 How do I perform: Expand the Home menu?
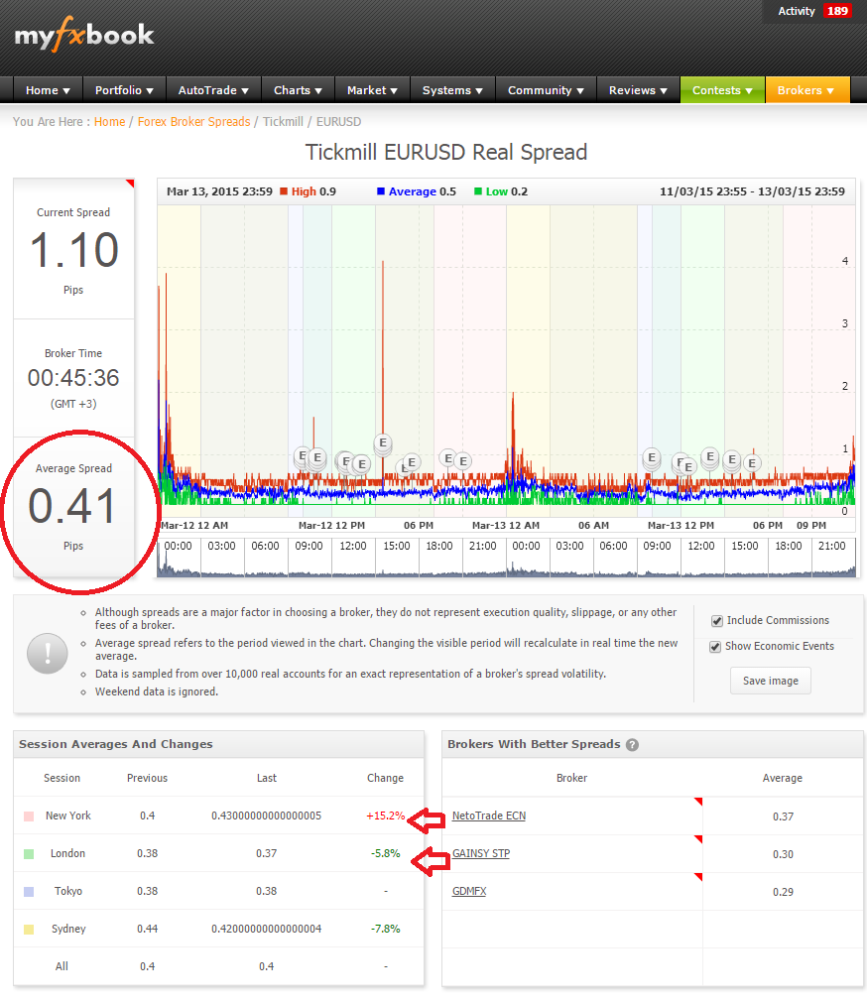point(48,90)
